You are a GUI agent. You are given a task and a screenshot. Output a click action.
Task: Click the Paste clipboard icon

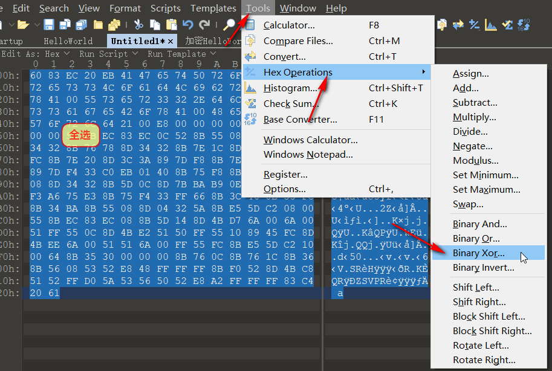(172, 25)
